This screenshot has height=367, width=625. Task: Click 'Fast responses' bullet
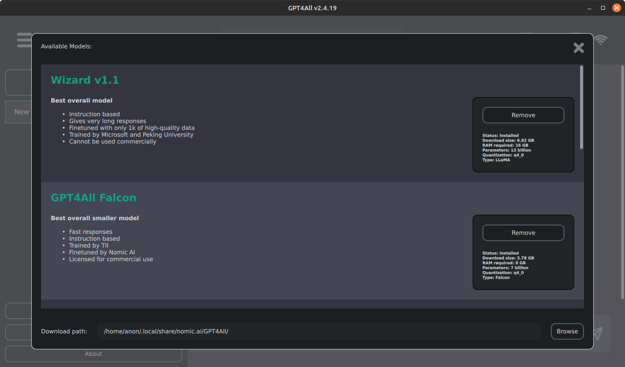pyautogui.click(x=91, y=232)
